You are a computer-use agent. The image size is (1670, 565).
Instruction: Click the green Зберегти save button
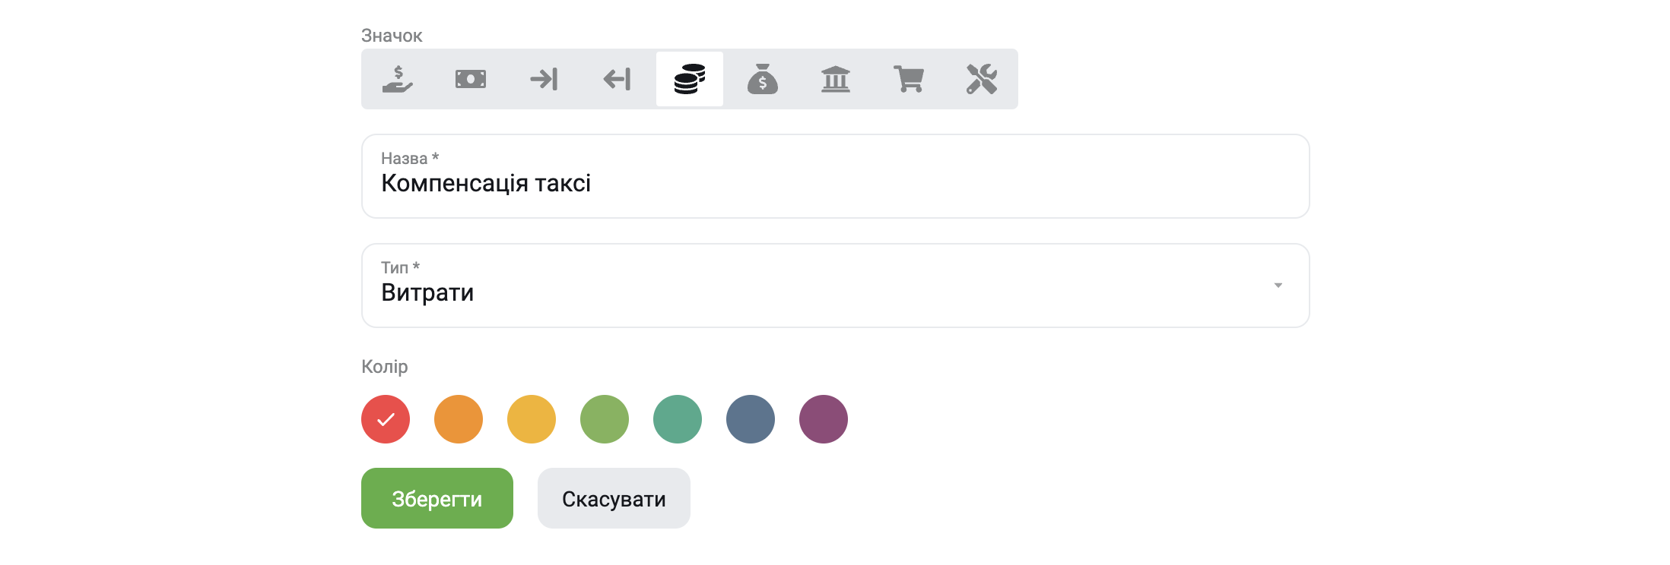(x=437, y=498)
